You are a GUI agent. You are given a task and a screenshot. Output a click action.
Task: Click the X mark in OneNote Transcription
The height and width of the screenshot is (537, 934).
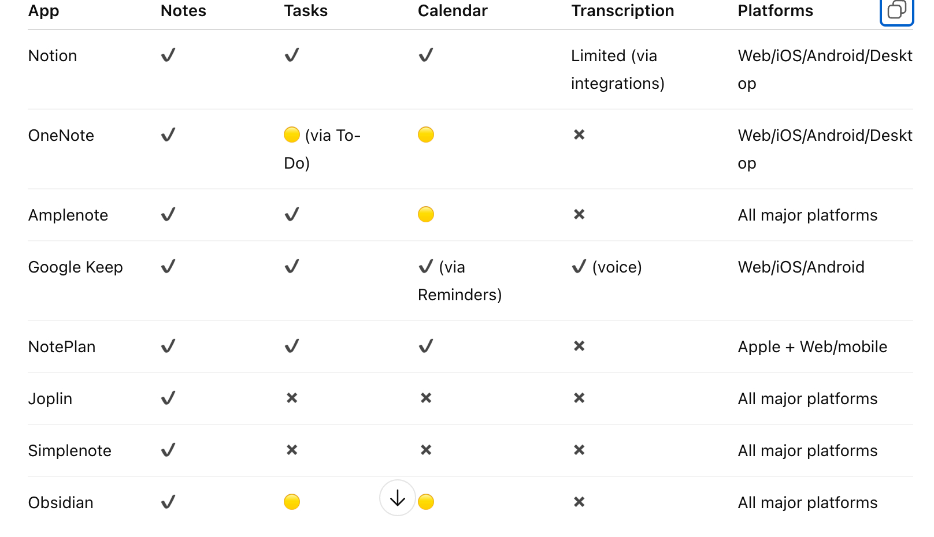[x=579, y=135]
